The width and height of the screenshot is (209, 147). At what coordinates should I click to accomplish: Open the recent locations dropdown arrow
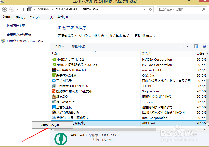18,9
